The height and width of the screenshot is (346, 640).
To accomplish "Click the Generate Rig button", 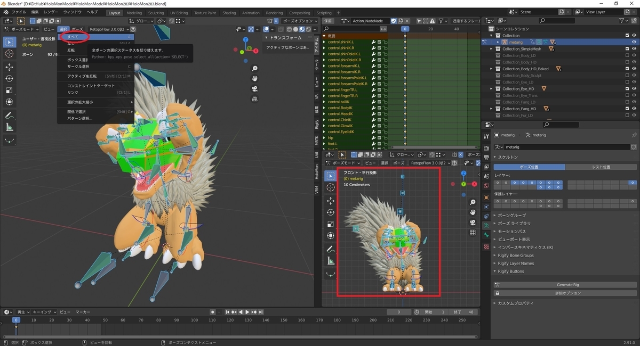I will point(564,285).
